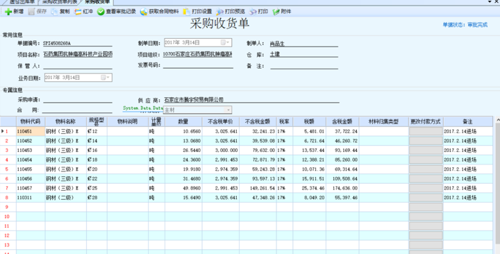Click the 保存 save toolbar button
This screenshot has height=254, width=500.
pyautogui.click(x=37, y=12)
